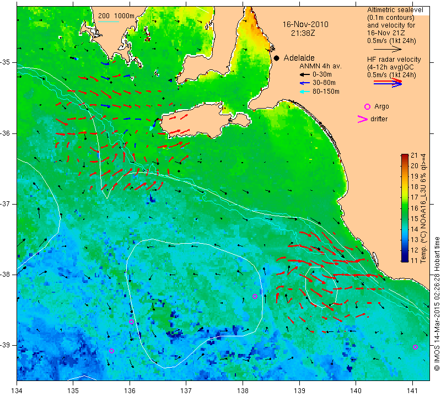Select the Argo float circle at 136°E
Screen dimensions: 441x397
pyautogui.click(x=131, y=321)
